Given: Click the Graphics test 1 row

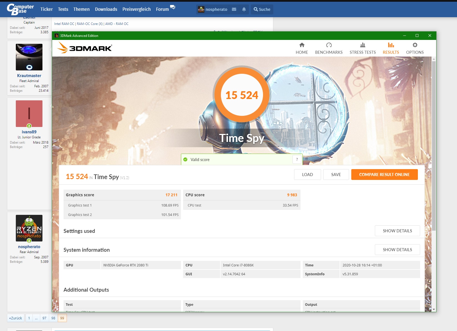Looking at the screenshot, I should tap(122, 205).
